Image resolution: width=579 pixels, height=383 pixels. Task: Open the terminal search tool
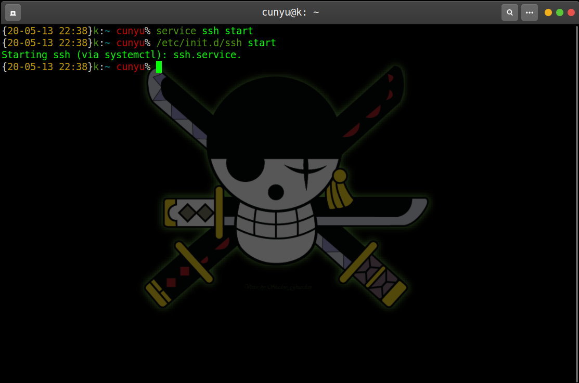(x=510, y=12)
